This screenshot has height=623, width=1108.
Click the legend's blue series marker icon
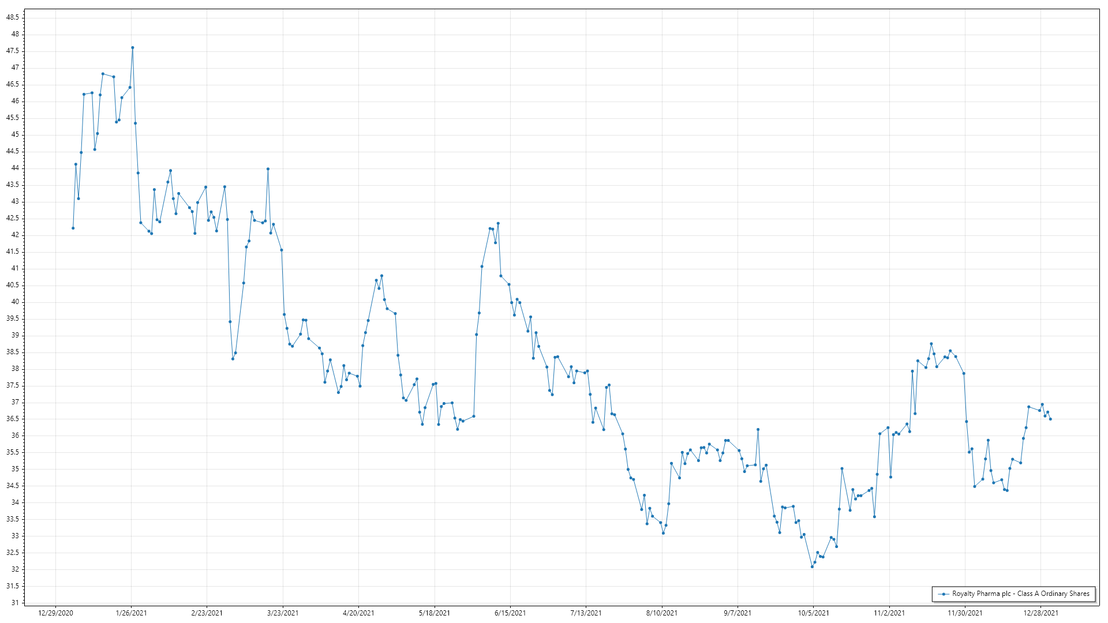944,594
